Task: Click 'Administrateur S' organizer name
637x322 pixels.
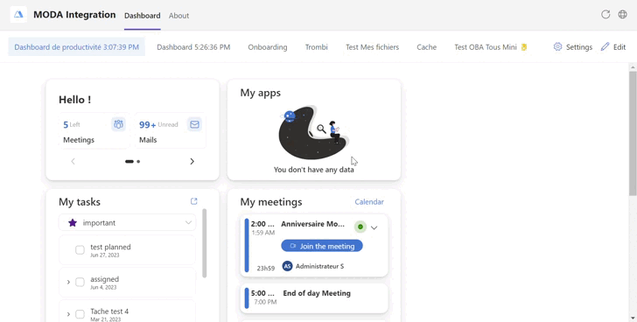Action: click(x=319, y=266)
